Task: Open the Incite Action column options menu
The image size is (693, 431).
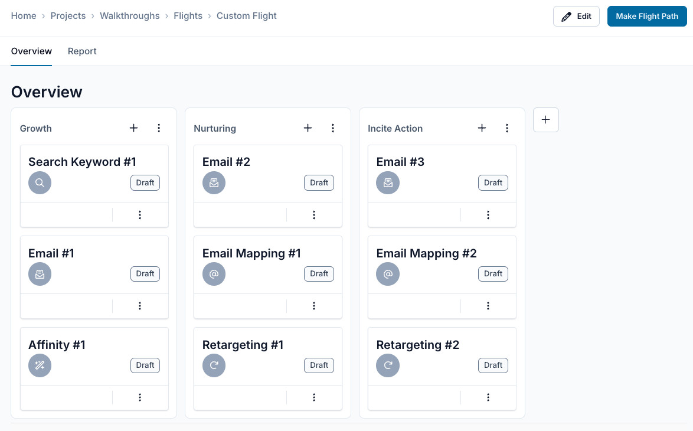Action: (x=507, y=128)
